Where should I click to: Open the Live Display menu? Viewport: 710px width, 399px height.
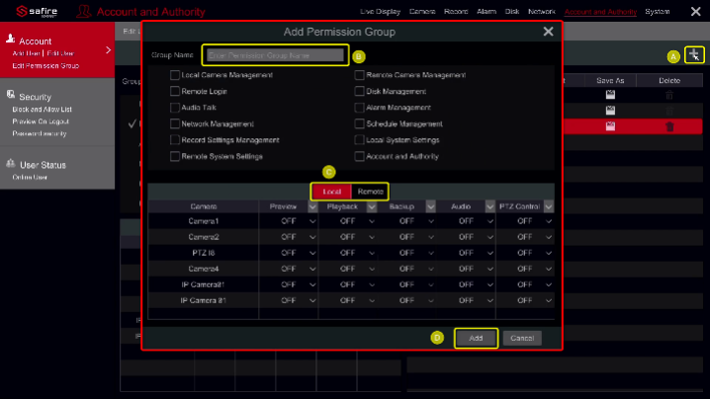click(x=380, y=12)
